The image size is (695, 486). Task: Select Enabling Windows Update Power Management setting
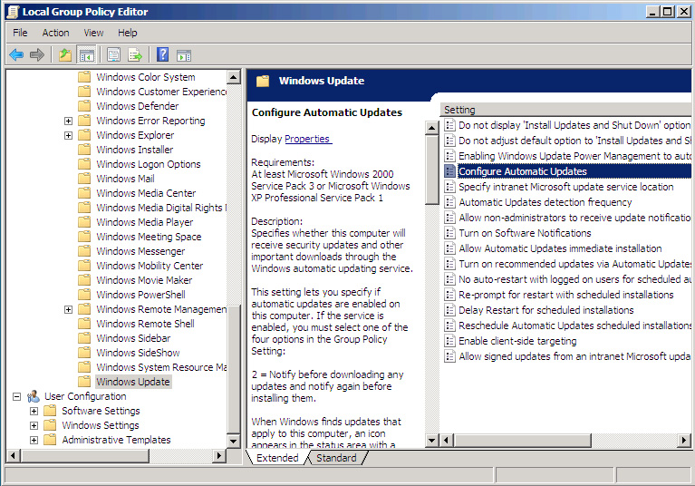click(x=574, y=156)
